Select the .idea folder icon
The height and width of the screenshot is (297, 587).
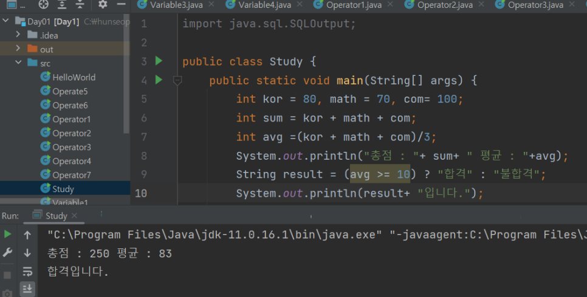(x=33, y=35)
